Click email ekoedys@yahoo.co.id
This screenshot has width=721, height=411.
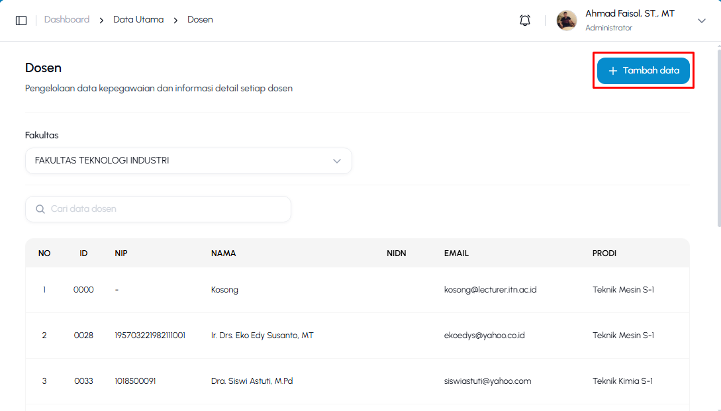click(484, 336)
